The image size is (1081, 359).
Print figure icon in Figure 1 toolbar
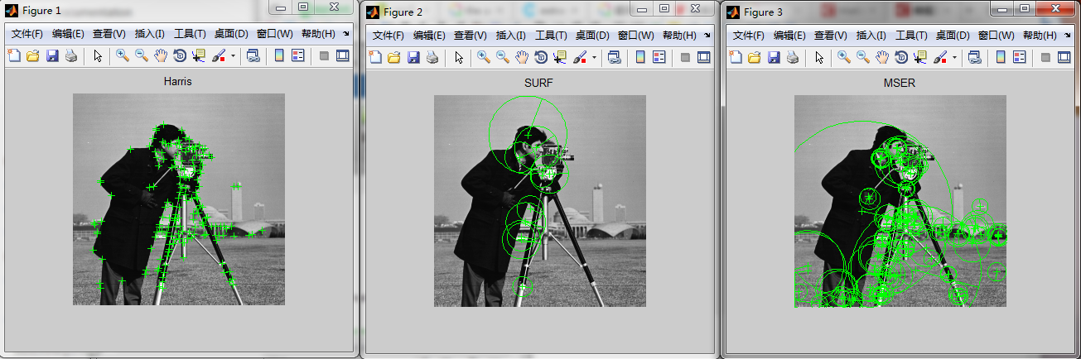pos(71,56)
